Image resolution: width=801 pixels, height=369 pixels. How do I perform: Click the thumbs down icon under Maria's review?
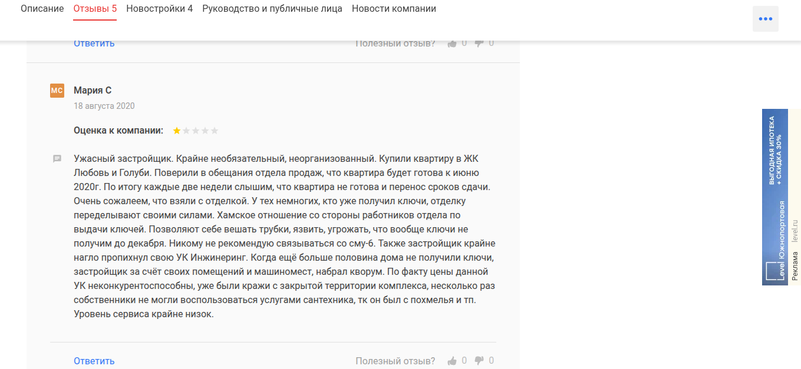pyautogui.click(x=480, y=360)
